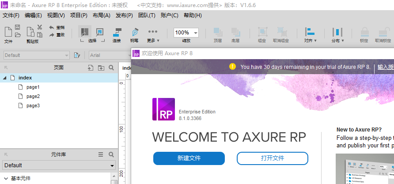Screen dimensions: 394x184
Task: Open the 布局(A) menu
Action: click(x=101, y=15)
